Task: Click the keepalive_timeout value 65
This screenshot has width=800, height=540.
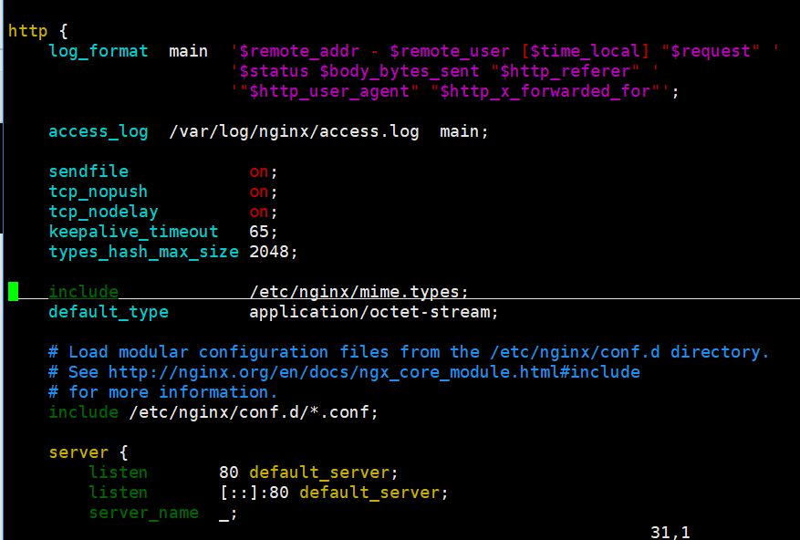Action: point(260,232)
